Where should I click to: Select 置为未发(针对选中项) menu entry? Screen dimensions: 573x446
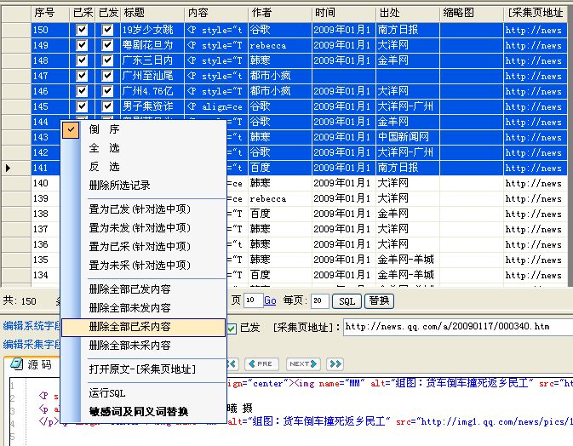[143, 228]
